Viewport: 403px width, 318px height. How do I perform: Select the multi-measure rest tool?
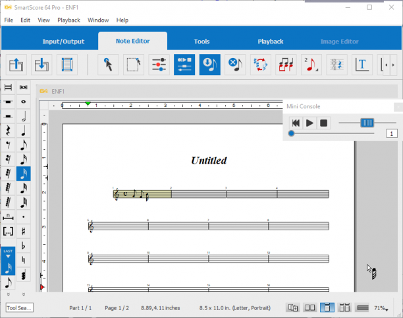point(8,217)
